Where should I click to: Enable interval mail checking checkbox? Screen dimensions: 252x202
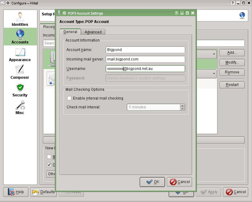tap(69, 98)
